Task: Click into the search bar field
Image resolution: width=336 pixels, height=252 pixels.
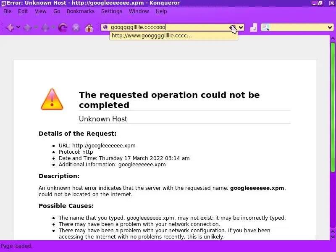Action: pos(298,27)
